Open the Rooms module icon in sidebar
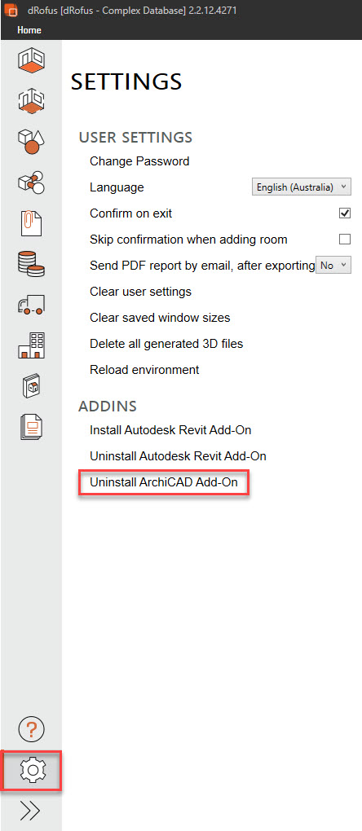Screen dimensions: 362x831 tap(31, 59)
